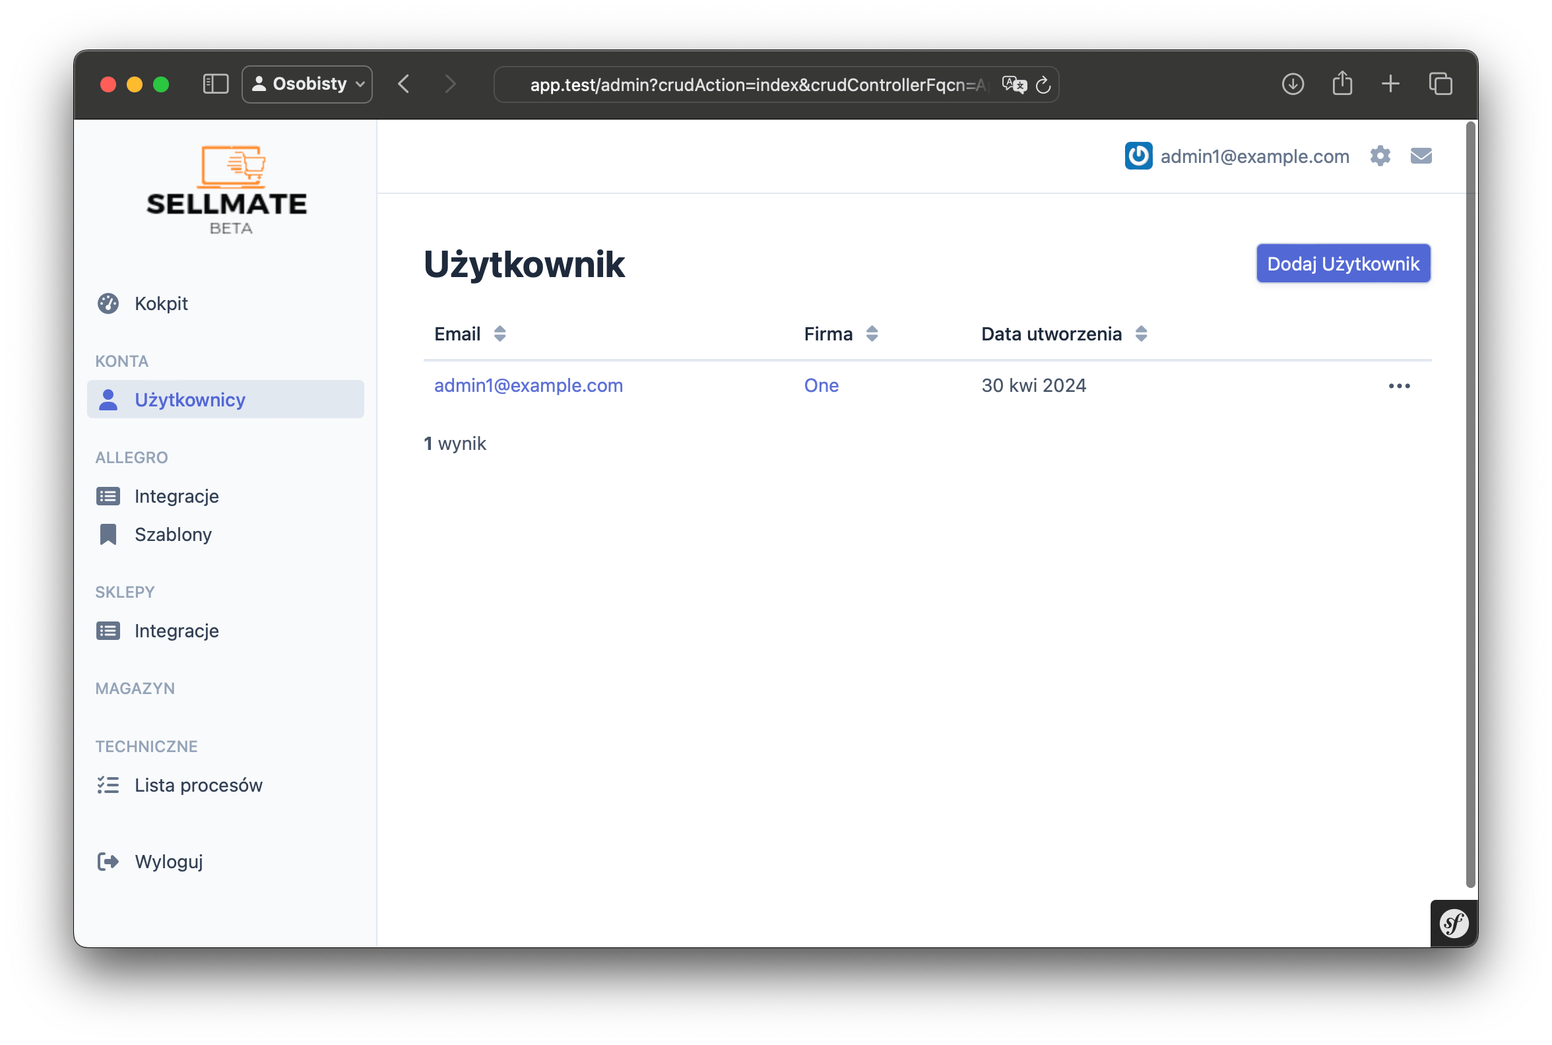Go back in browser history
1552x1045 pixels.
pos(404,84)
